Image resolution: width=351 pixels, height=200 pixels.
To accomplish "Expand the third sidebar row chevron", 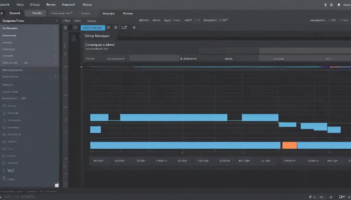I will 55,42.
